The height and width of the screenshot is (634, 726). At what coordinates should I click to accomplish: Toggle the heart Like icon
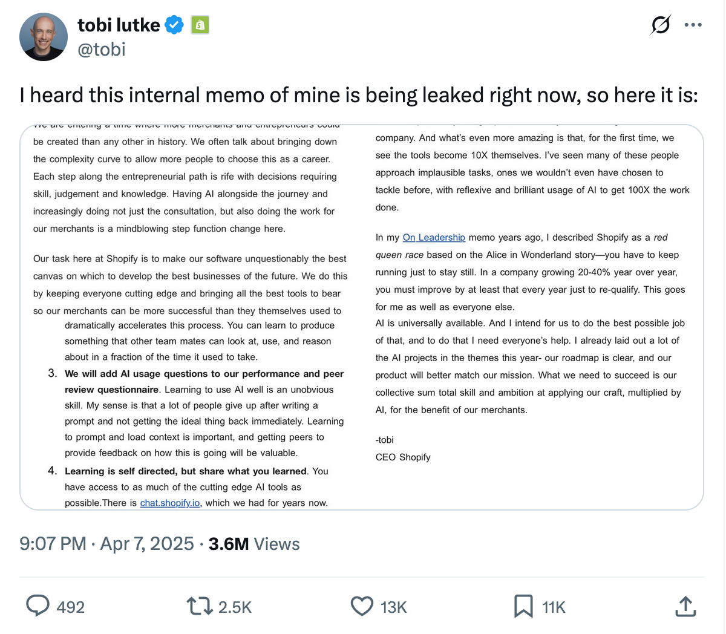coord(362,606)
